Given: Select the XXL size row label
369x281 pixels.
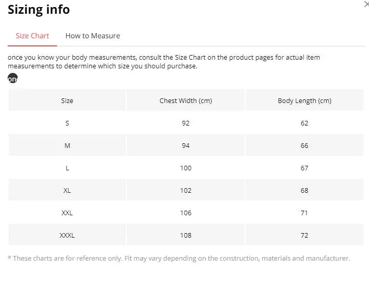Looking at the screenshot, I should pos(67,213).
